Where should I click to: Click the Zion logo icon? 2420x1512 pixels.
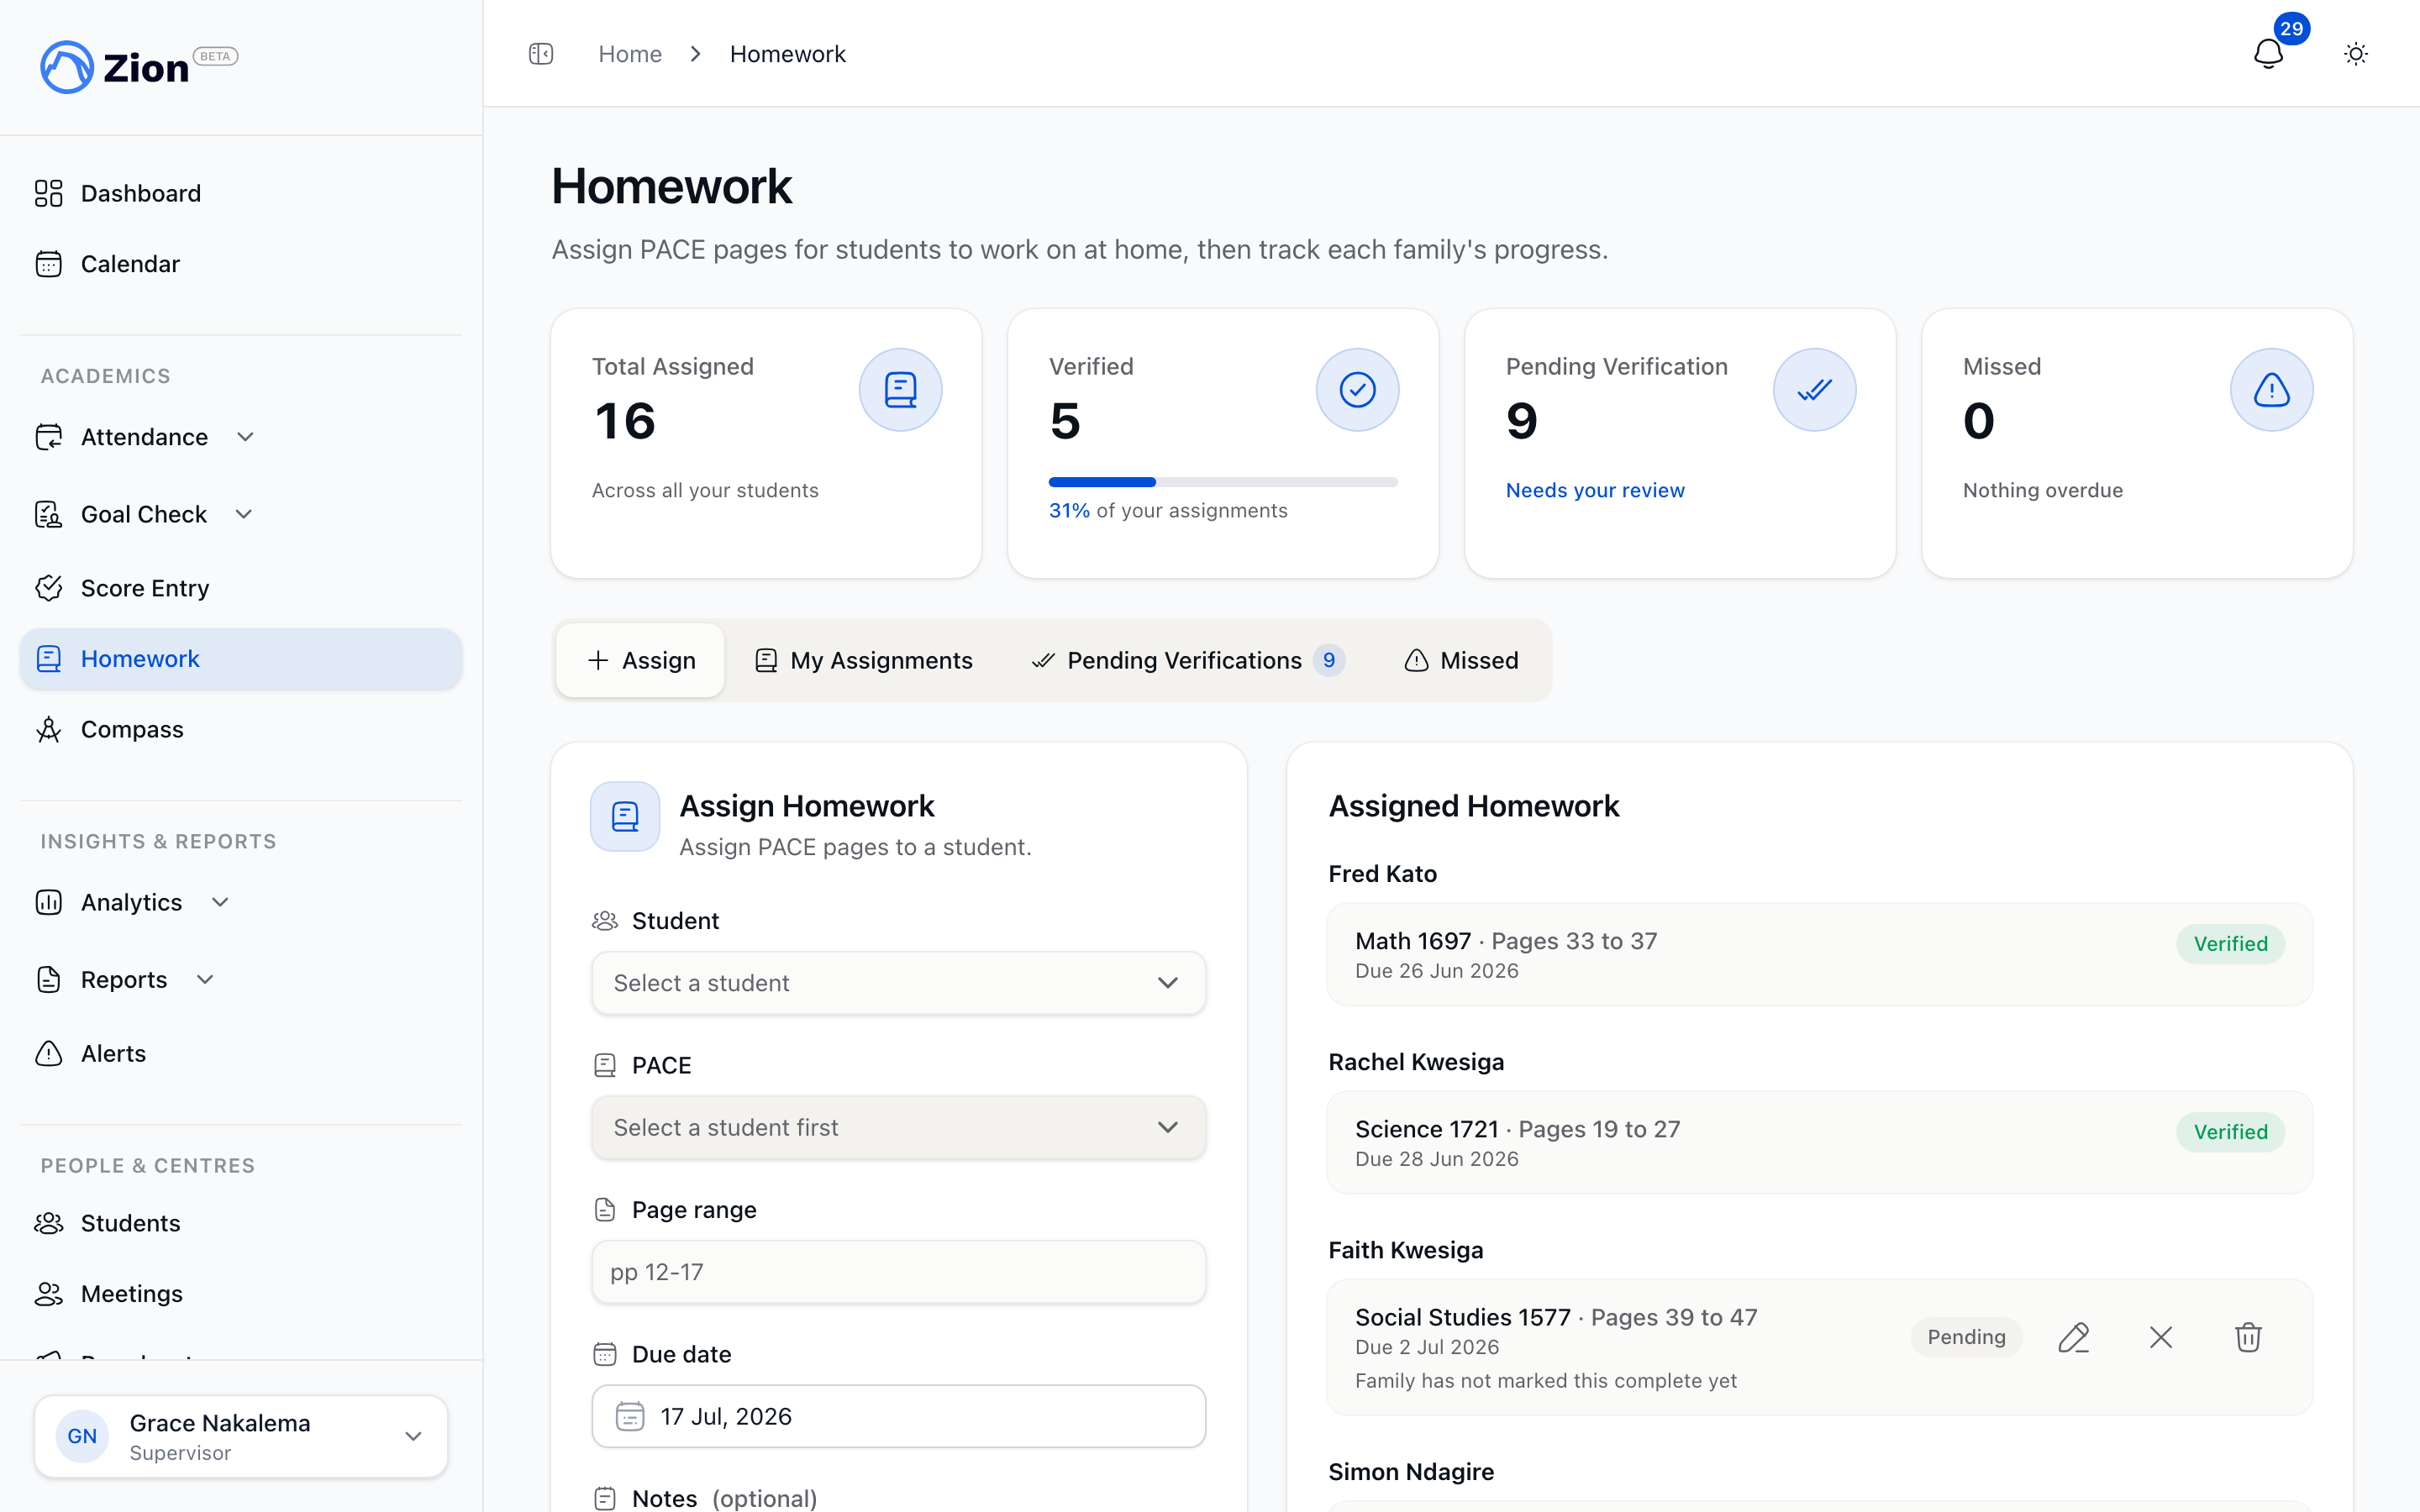pyautogui.click(x=66, y=67)
